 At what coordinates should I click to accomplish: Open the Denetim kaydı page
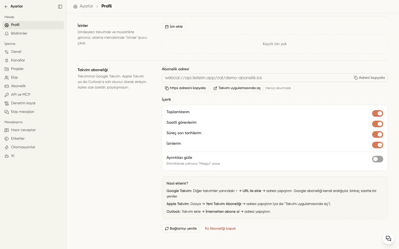[x=33, y=103]
